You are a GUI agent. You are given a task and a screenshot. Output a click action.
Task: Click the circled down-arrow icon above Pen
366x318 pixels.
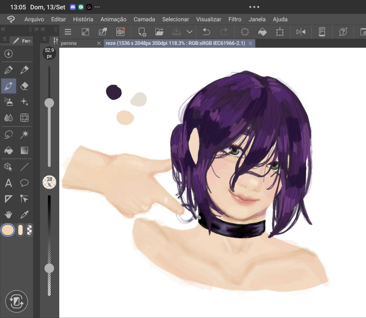pos(9,54)
